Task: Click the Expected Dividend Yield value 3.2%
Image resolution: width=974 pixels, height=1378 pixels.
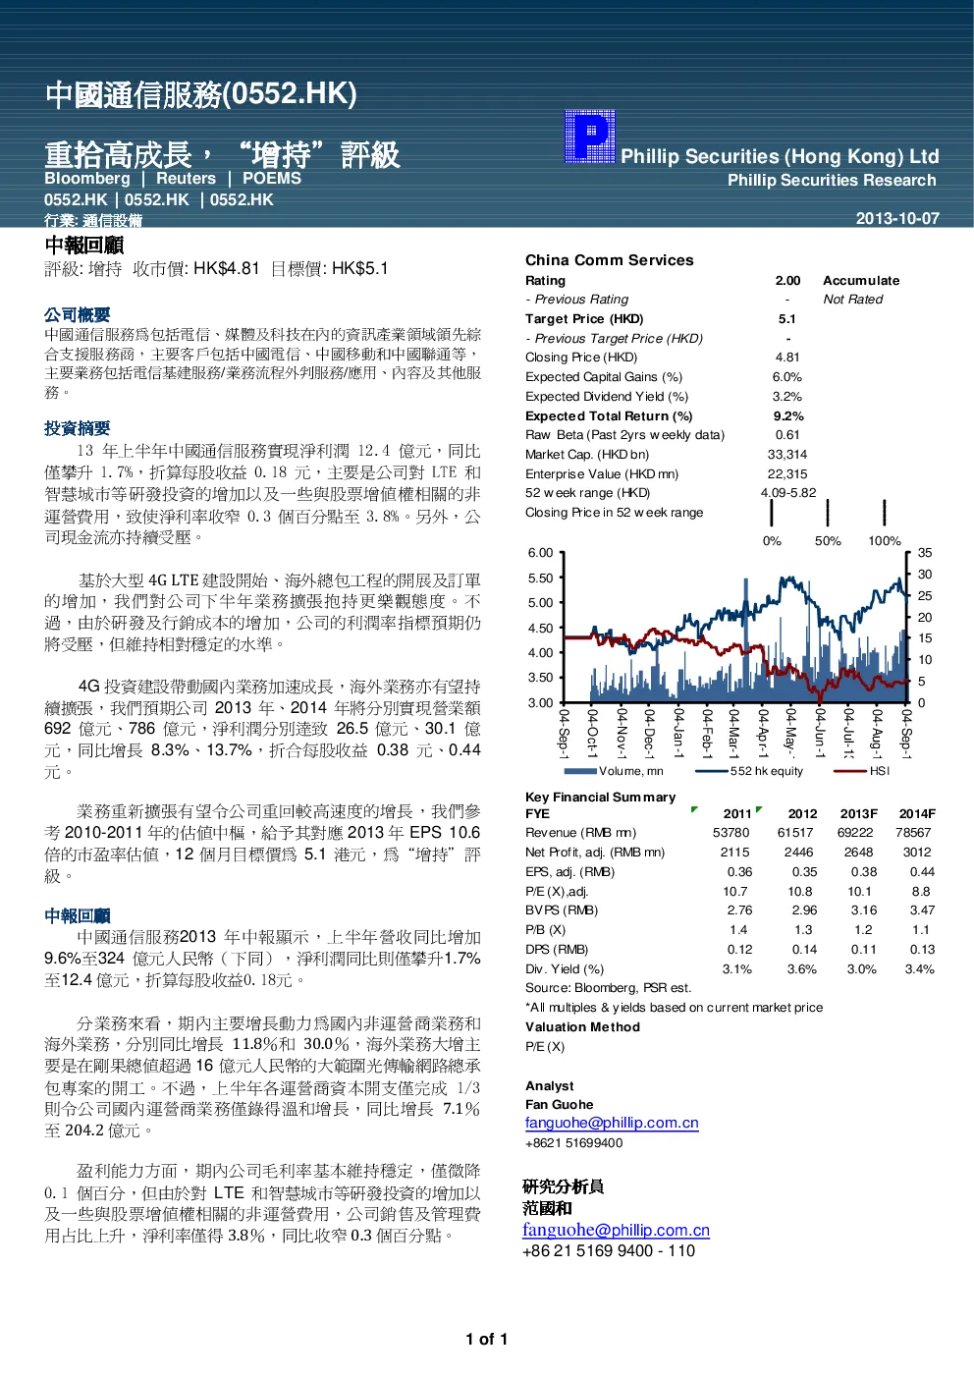Action: [787, 397]
